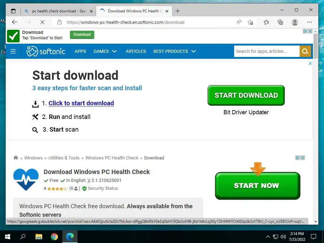Click the START DOWNLOAD green button
The height and width of the screenshot is (243, 324).
(246, 95)
